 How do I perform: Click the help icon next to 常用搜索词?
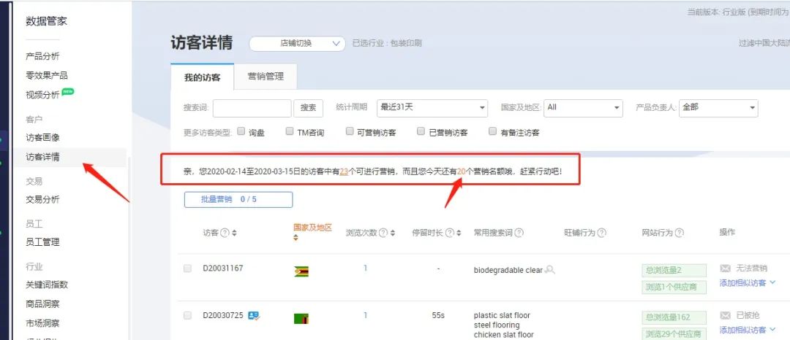519,233
